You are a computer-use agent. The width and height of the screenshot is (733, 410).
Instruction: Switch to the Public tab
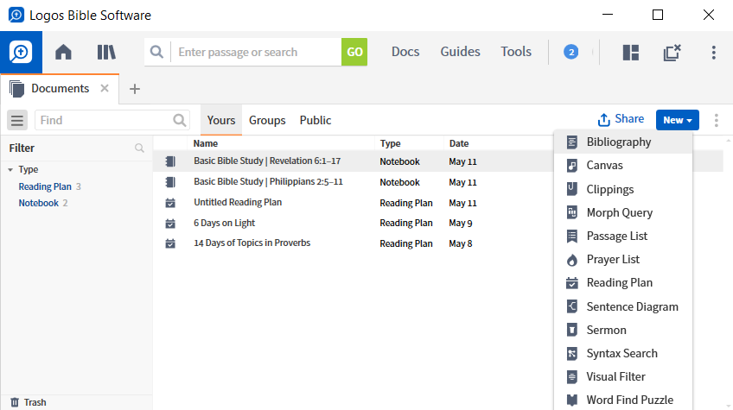click(x=316, y=120)
